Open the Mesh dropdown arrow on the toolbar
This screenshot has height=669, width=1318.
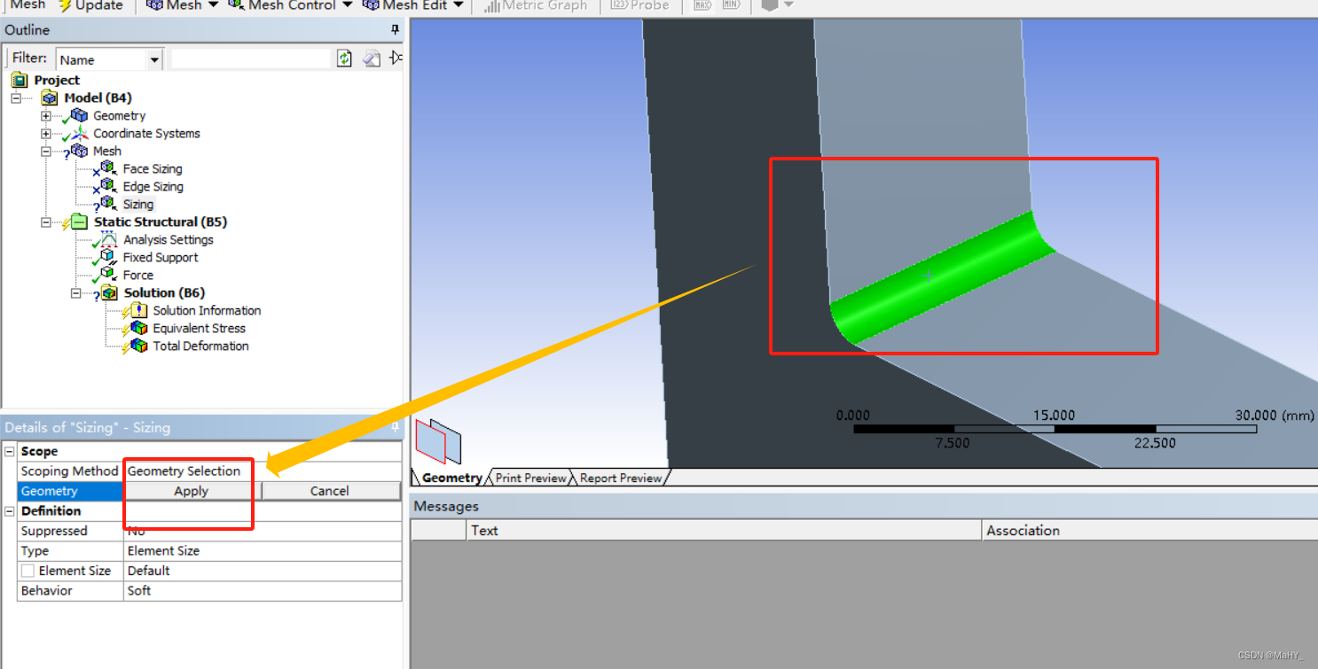[213, 5]
